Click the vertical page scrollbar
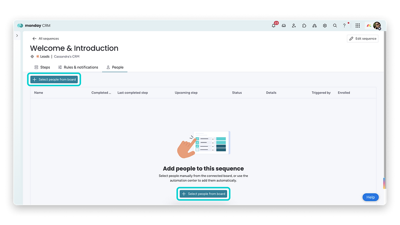Image resolution: width=400 pixels, height=225 pixels. pyautogui.click(x=384, y=110)
